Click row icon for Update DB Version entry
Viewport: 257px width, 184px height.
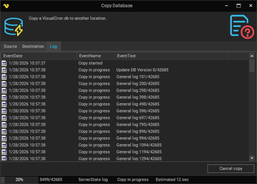click(4, 70)
